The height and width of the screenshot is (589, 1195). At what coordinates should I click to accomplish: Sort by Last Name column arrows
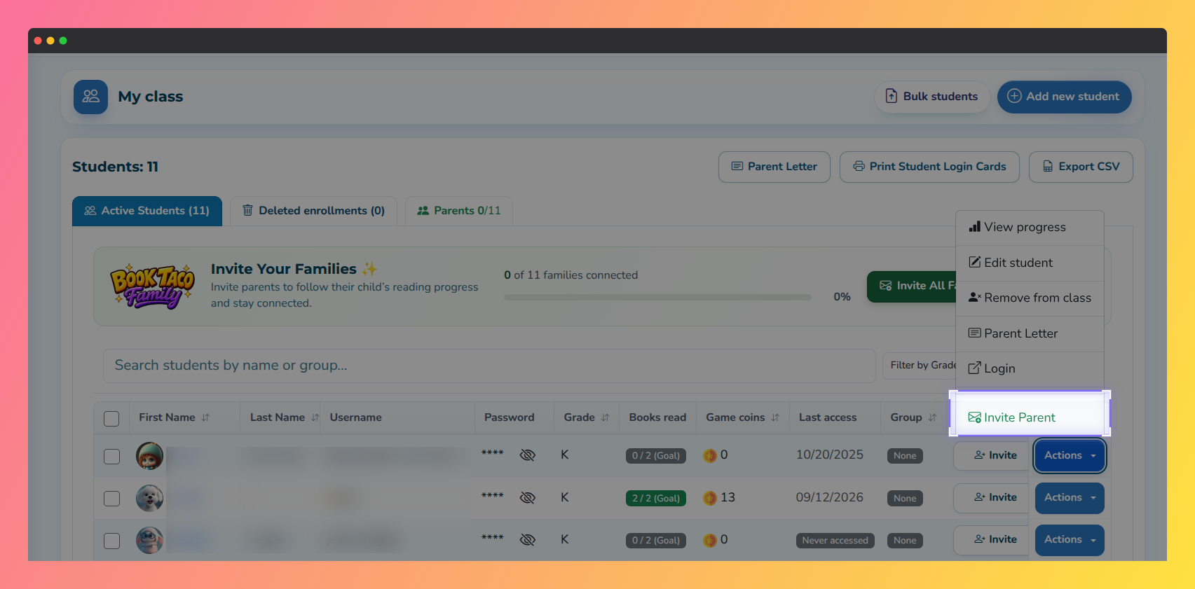(315, 417)
